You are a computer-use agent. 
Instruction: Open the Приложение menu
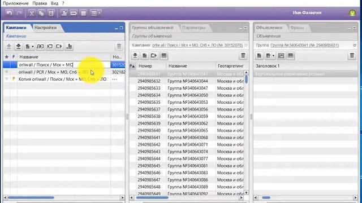coord(16,3)
